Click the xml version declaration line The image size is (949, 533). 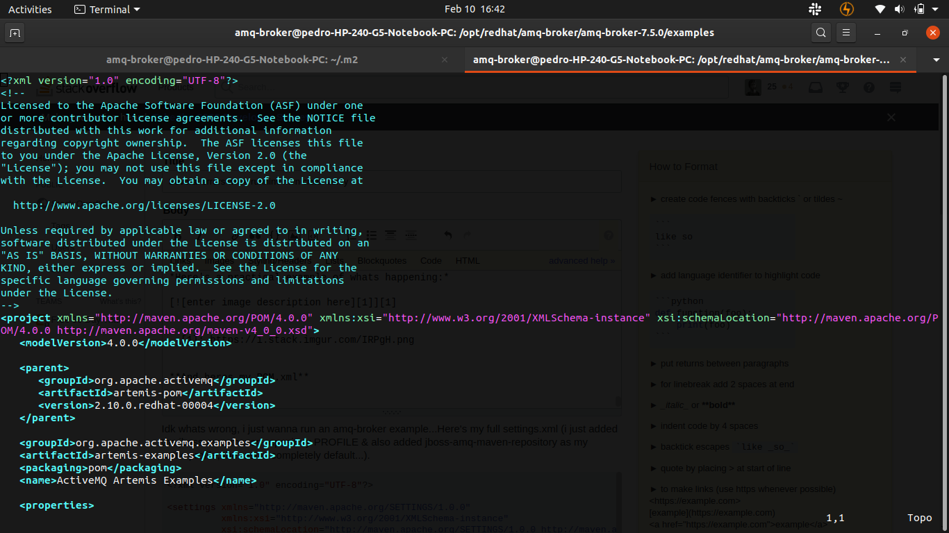click(119, 81)
